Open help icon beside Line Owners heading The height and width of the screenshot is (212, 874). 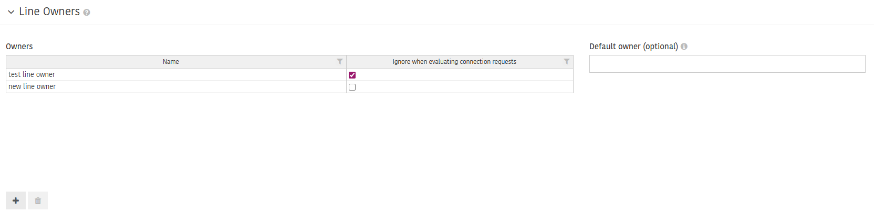pyautogui.click(x=87, y=13)
